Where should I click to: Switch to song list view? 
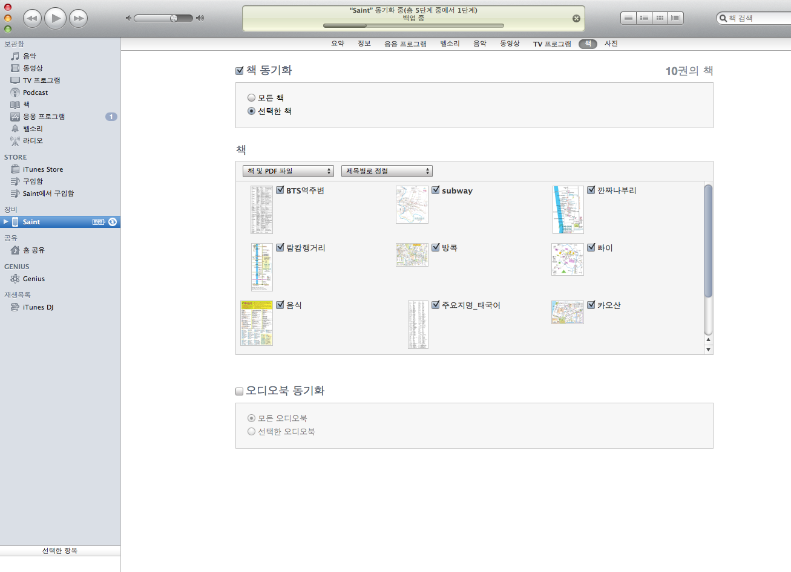coord(628,18)
